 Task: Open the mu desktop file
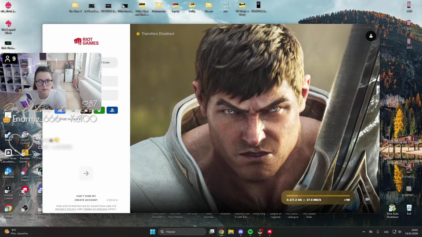(226, 7)
